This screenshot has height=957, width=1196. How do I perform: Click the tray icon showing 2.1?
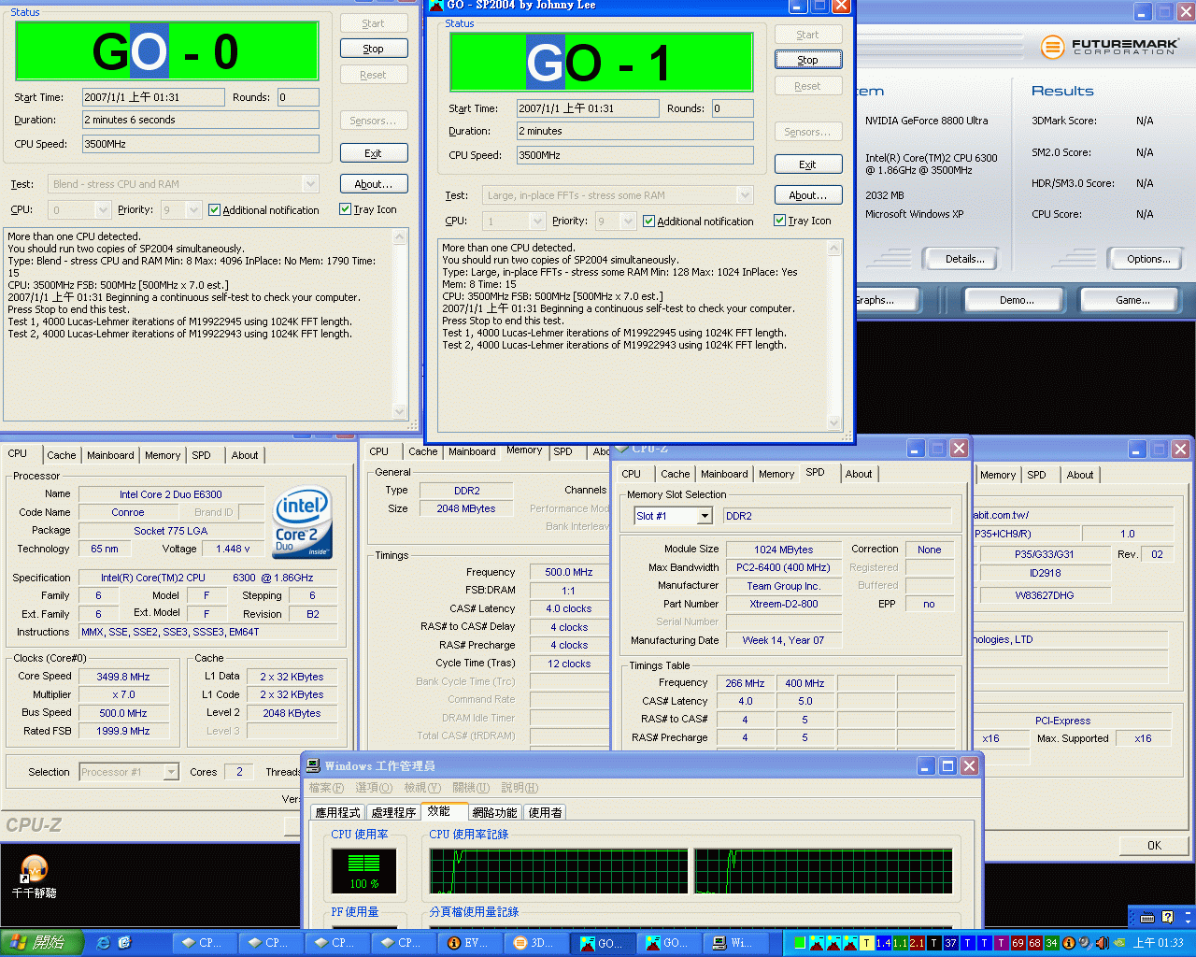pyautogui.click(x=917, y=943)
